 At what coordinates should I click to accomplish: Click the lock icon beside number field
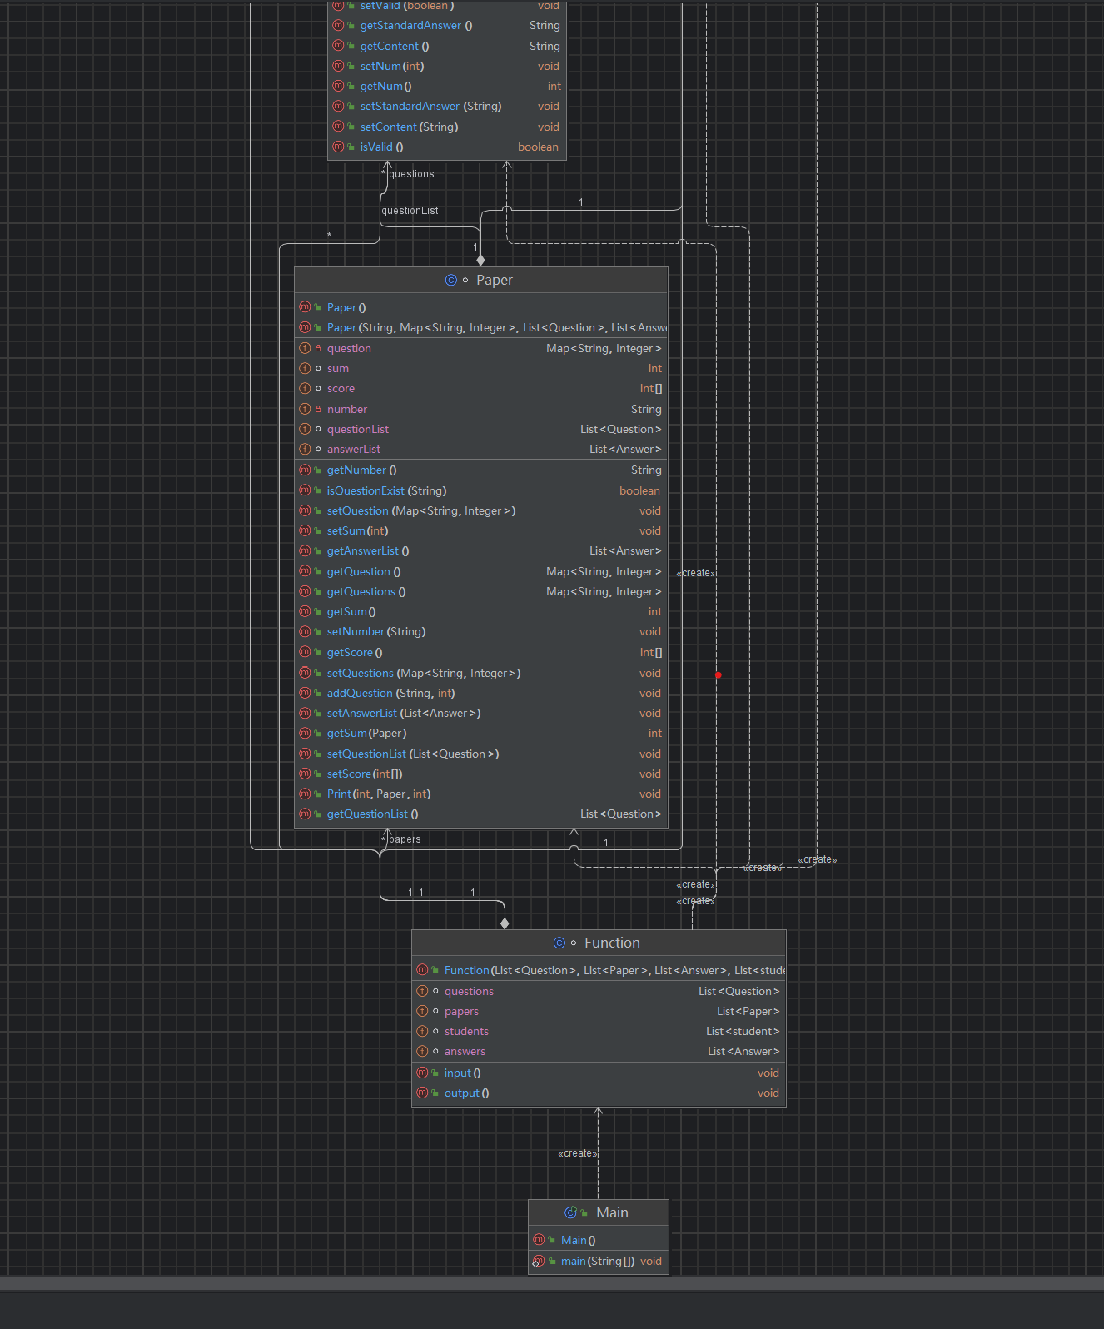point(318,409)
